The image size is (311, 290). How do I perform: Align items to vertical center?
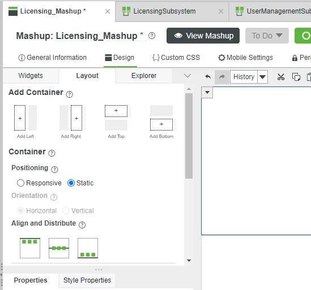pos(59,248)
